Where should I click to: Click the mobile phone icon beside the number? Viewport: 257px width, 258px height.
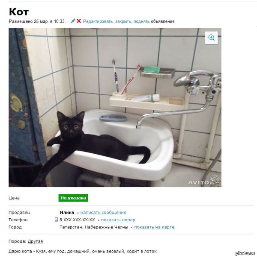[56, 219]
